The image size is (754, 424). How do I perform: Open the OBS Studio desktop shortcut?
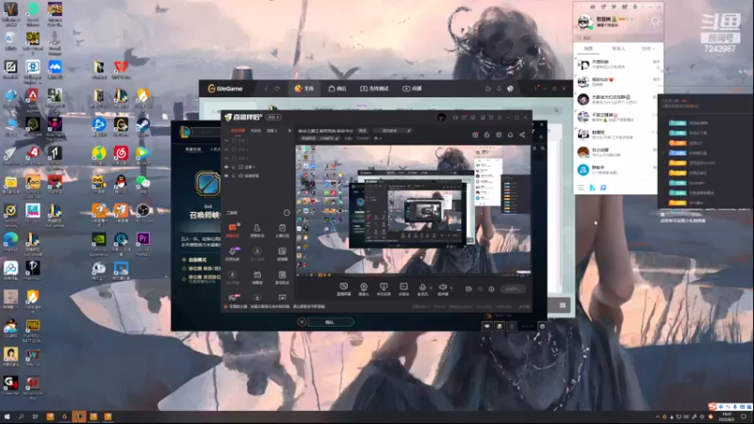coord(143,213)
